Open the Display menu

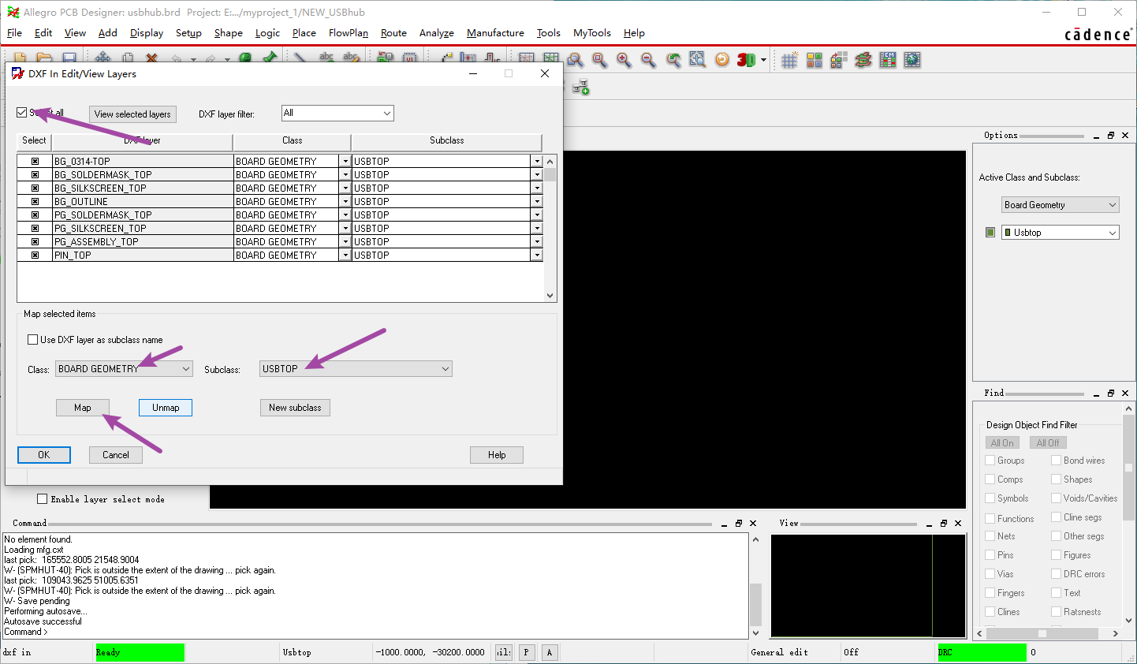[x=147, y=33]
